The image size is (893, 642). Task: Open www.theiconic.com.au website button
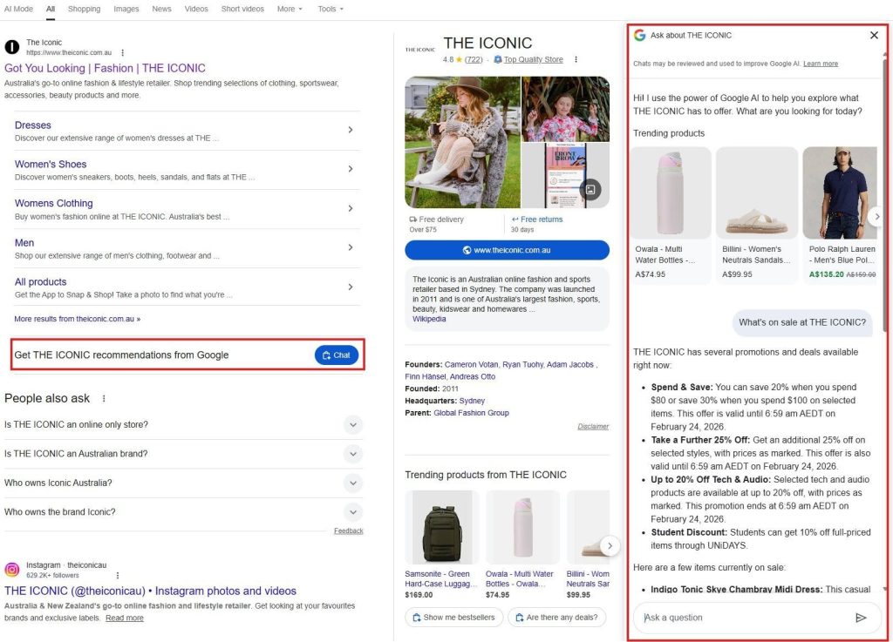point(507,250)
